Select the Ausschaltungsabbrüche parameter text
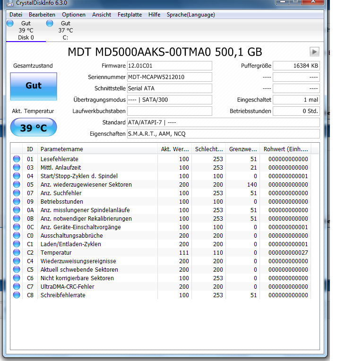This screenshot has height=361, width=363. point(71,236)
